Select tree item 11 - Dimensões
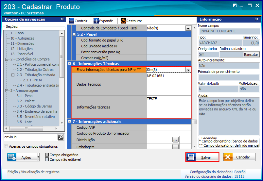 tap(22, 43)
